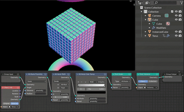184x112 pixels.
Task: Uncheck the Collection exclude checkbox
Action: 172,12
